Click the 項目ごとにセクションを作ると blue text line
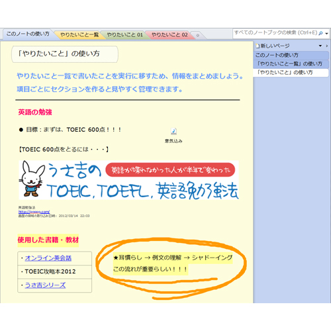The width and height of the screenshot is (331, 331). [x=99, y=89]
